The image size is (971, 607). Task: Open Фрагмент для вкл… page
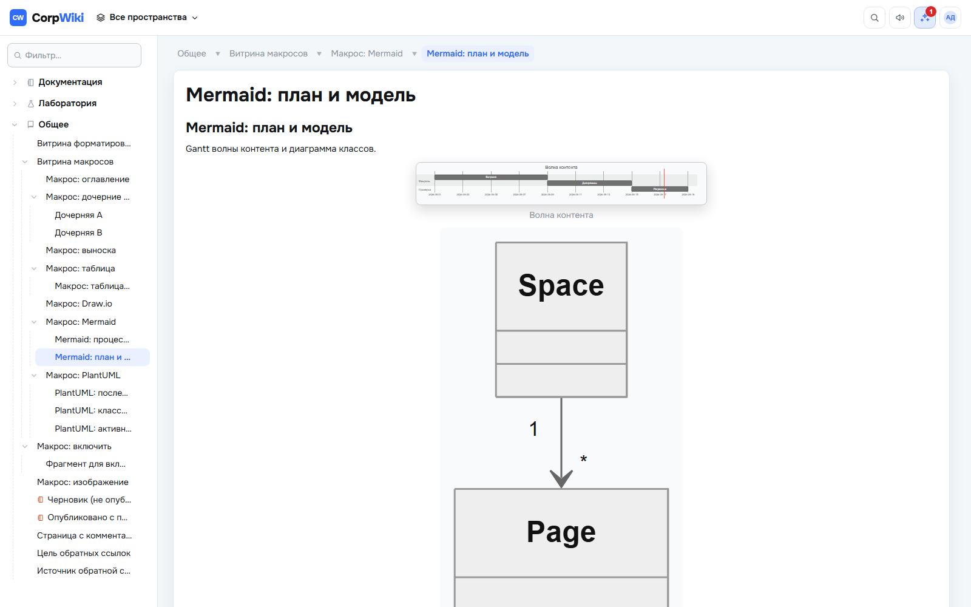tap(86, 464)
